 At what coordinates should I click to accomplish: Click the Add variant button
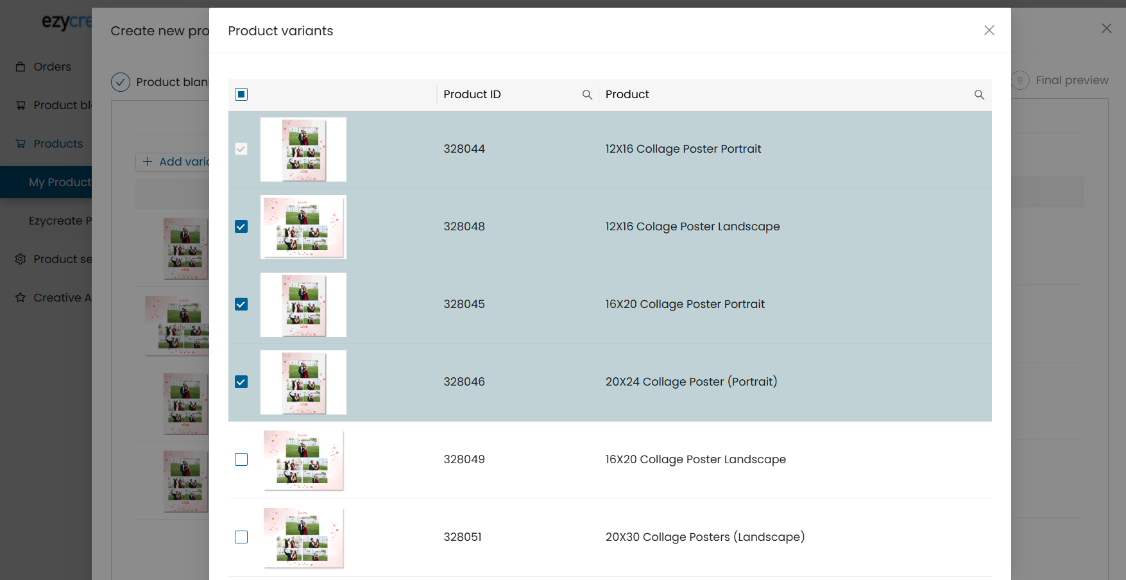pos(173,162)
